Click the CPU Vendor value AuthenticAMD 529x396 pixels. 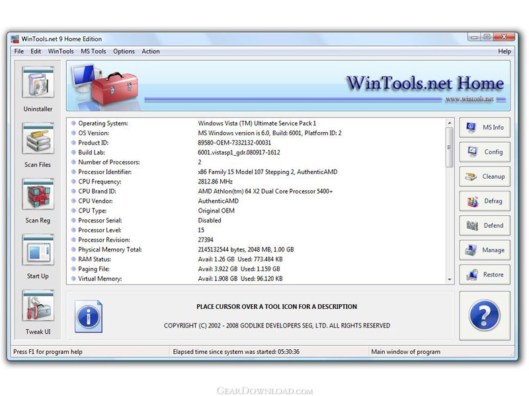(x=218, y=201)
